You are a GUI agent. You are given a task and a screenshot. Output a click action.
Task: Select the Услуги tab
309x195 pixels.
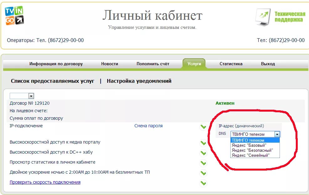click(194, 64)
